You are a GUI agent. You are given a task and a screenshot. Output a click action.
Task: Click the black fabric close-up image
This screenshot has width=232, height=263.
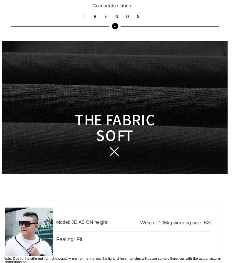(115, 107)
